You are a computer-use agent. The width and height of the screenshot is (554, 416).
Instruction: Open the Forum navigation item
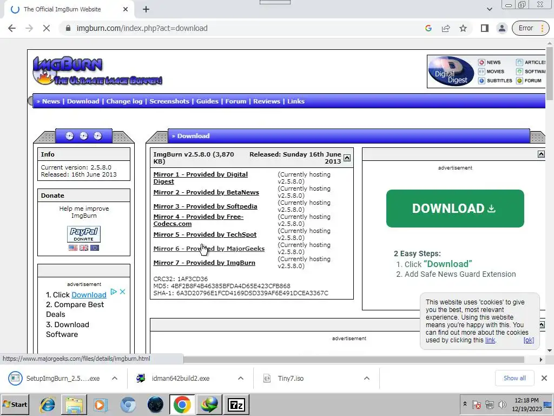coord(236,101)
